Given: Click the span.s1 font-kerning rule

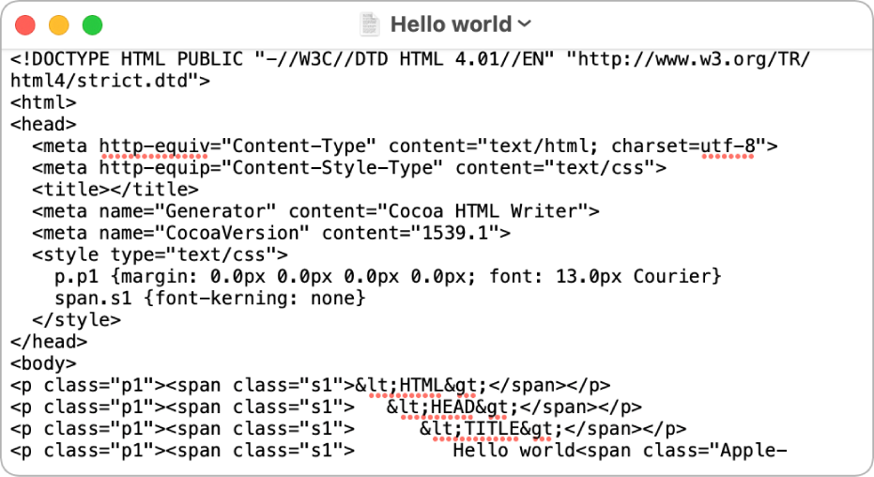Looking at the screenshot, I should (x=210, y=299).
